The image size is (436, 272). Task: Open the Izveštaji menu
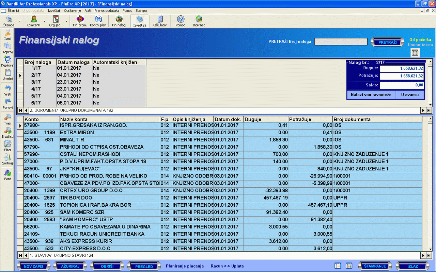coord(54,11)
